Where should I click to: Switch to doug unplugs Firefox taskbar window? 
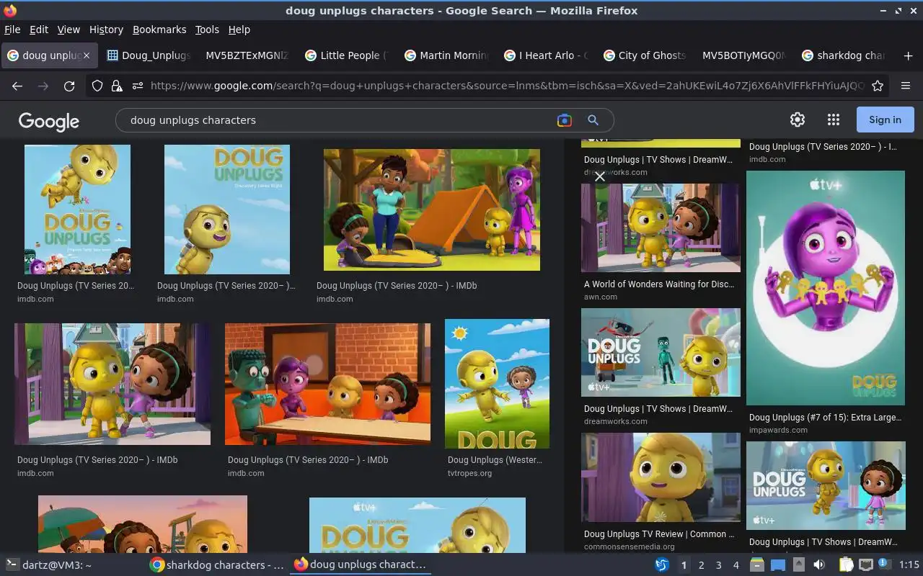point(361,565)
